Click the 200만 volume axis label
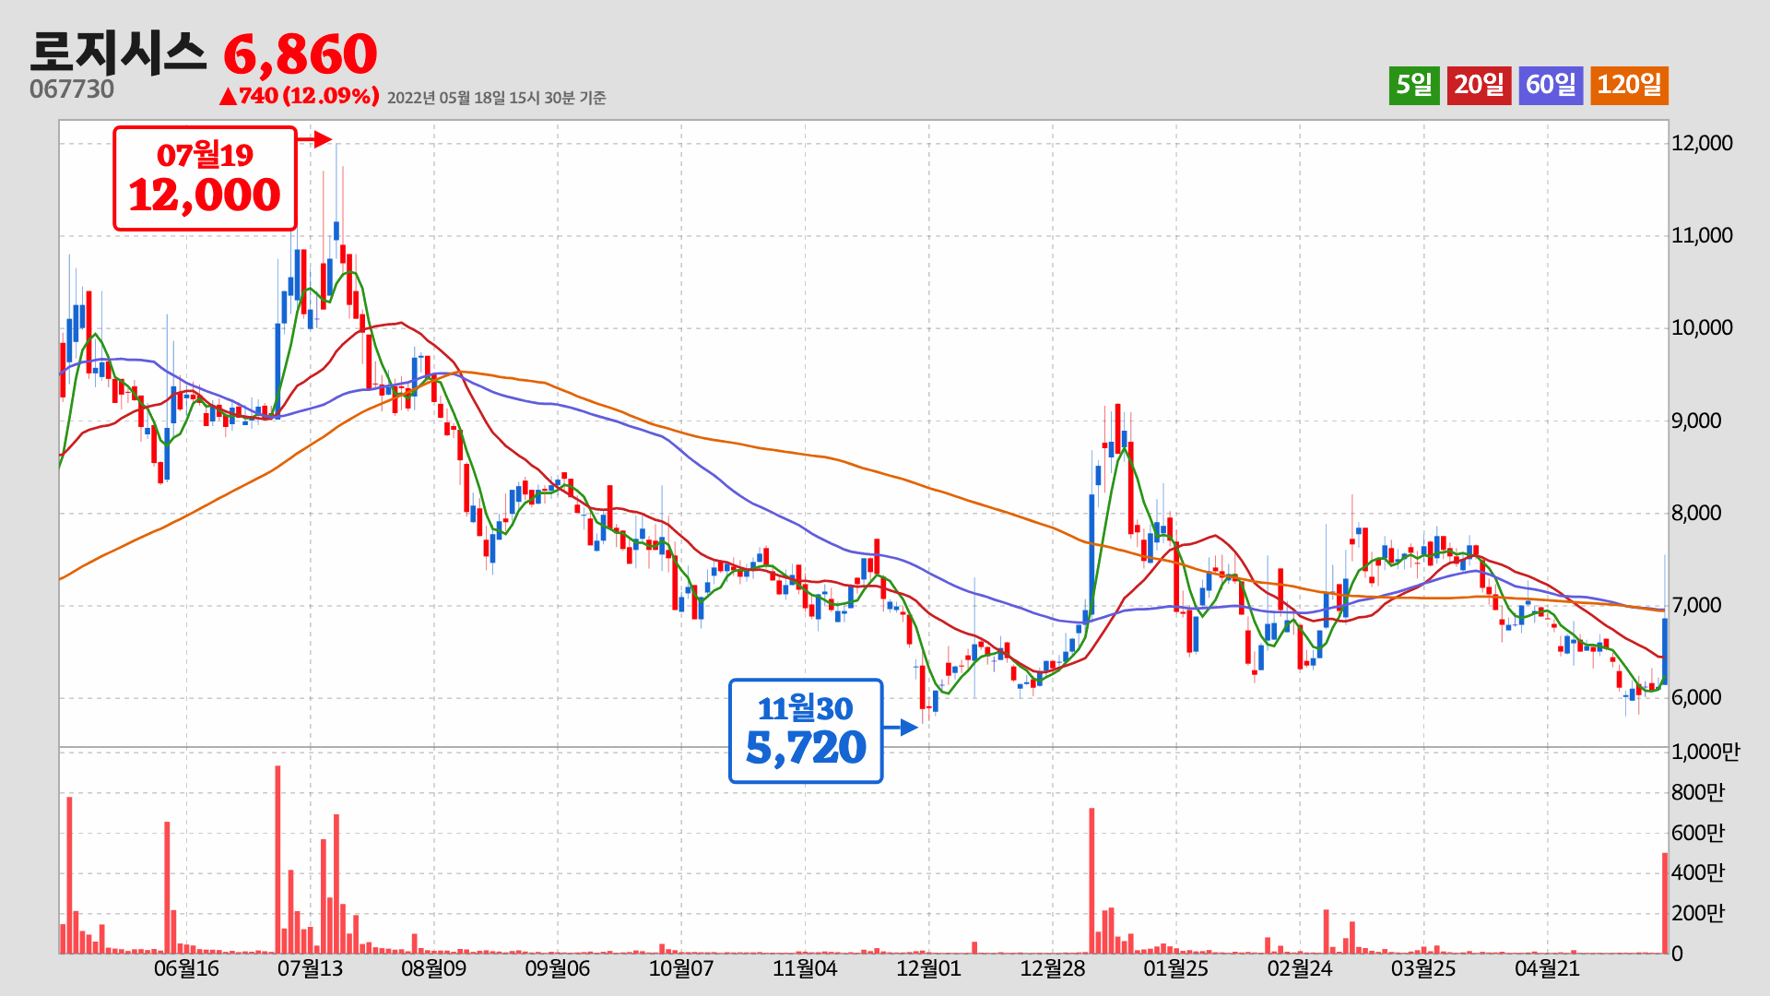This screenshot has width=1770, height=996. 1698,913
